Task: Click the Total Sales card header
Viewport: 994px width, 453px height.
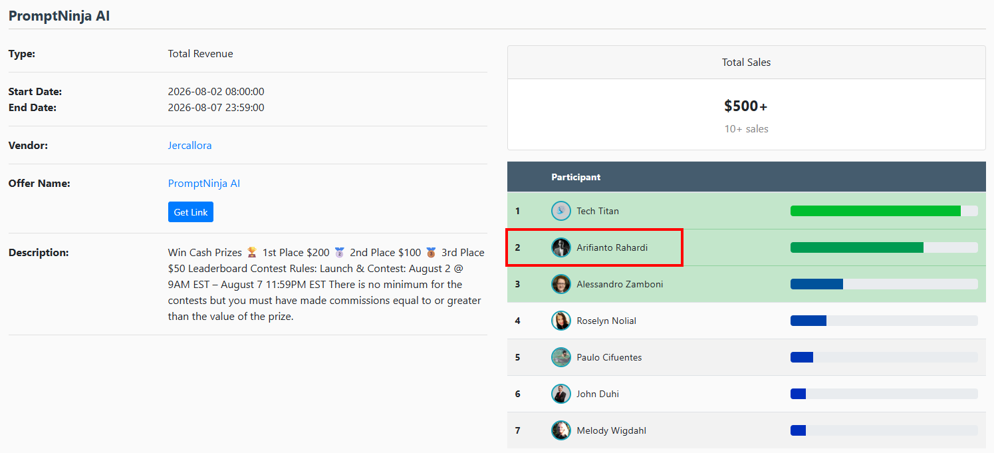Action: 747,63
